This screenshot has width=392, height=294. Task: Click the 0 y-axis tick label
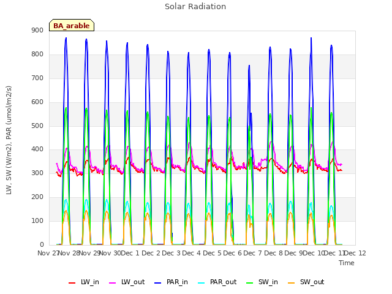[42, 245]
